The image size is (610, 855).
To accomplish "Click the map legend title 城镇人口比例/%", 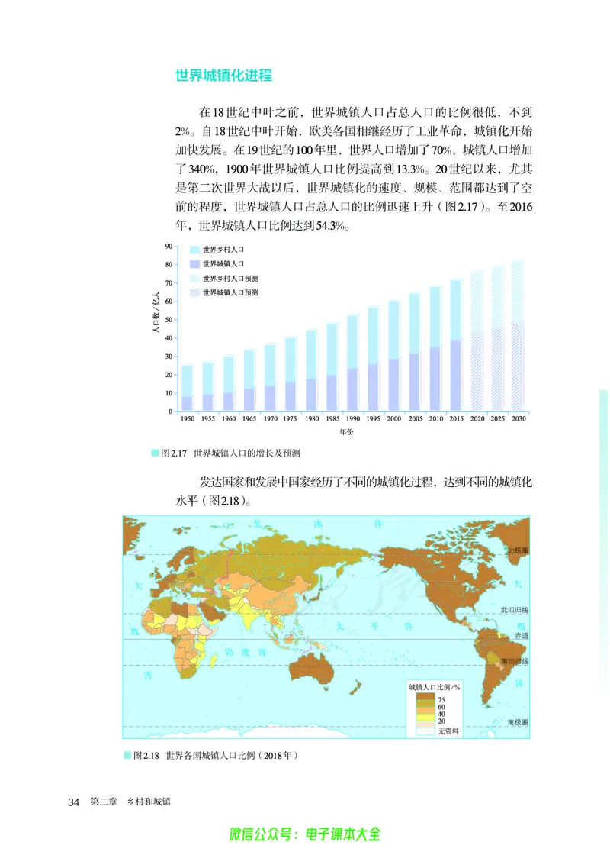I will [x=435, y=687].
